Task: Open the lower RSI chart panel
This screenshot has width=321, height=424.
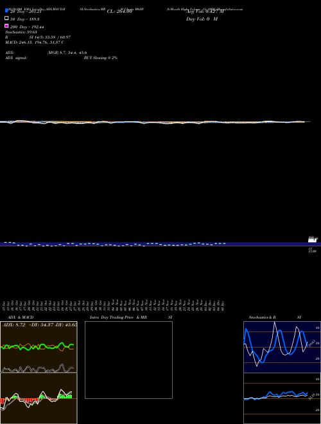Action: [x=282, y=398]
